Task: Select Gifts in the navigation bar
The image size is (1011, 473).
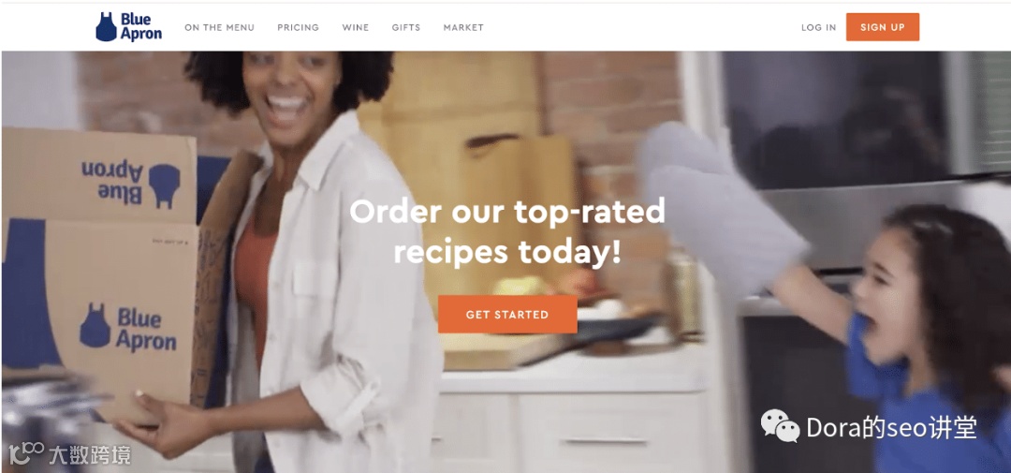Action: (406, 28)
